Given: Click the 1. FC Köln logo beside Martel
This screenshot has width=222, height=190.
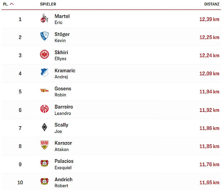Looking at the screenshot, I should pyautogui.click(x=44, y=19).
